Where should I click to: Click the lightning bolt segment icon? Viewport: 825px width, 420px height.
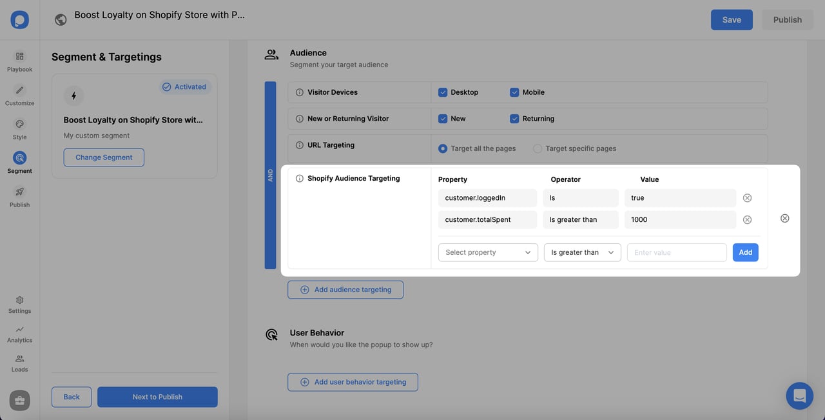pyautogui.click(x=73, y=96)
